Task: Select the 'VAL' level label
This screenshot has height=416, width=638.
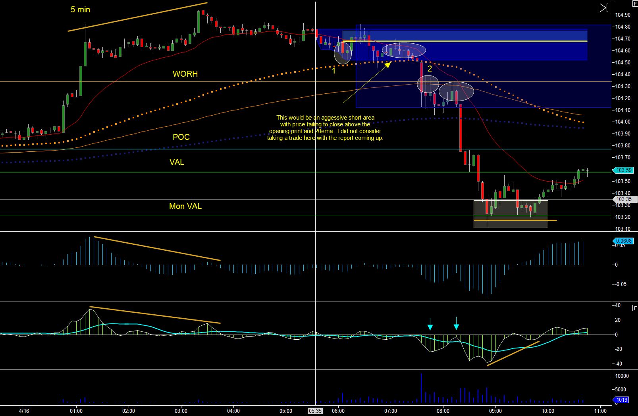Action: pos(177,162)
